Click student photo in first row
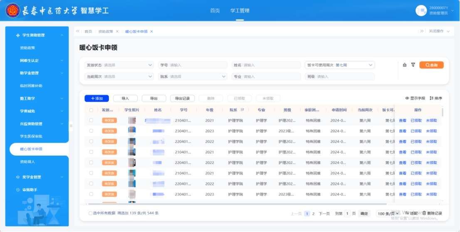This screenshot has height=232, width=460. click(x=132, y=120)
